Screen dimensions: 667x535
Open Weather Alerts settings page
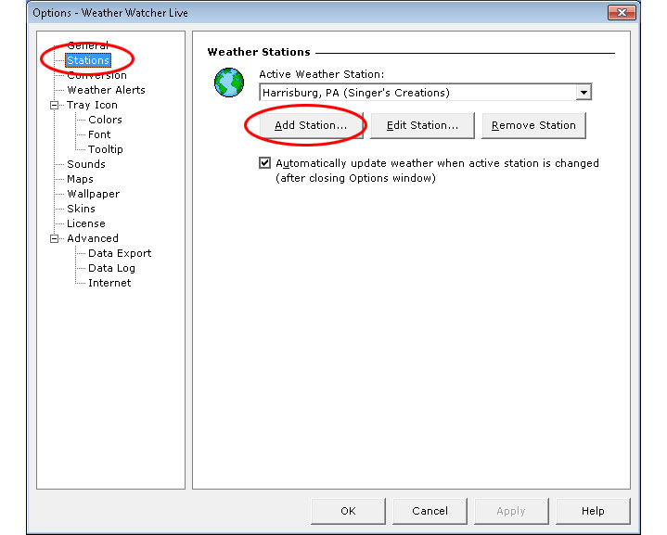coord(106,90)
